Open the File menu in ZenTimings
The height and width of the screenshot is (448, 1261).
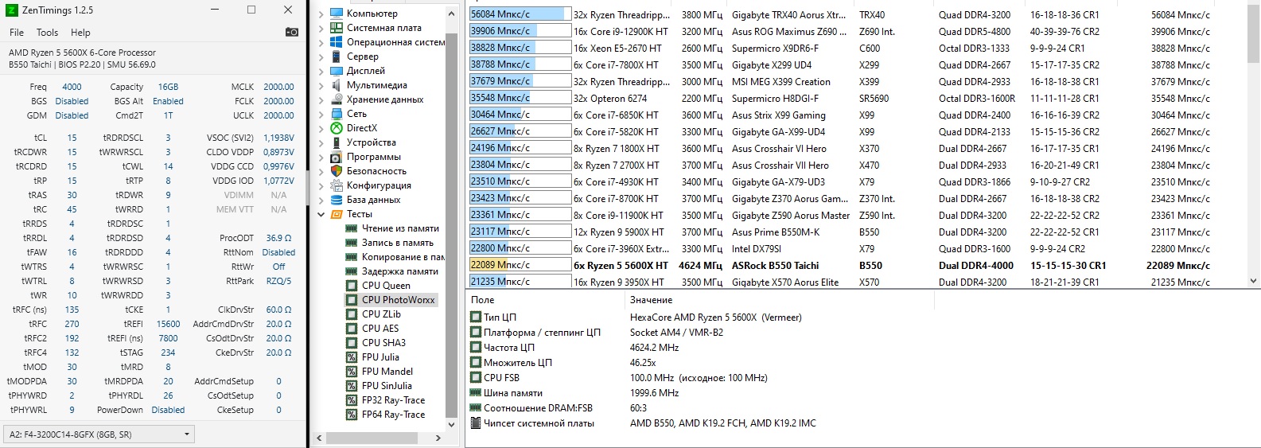(x=17, y=33)
